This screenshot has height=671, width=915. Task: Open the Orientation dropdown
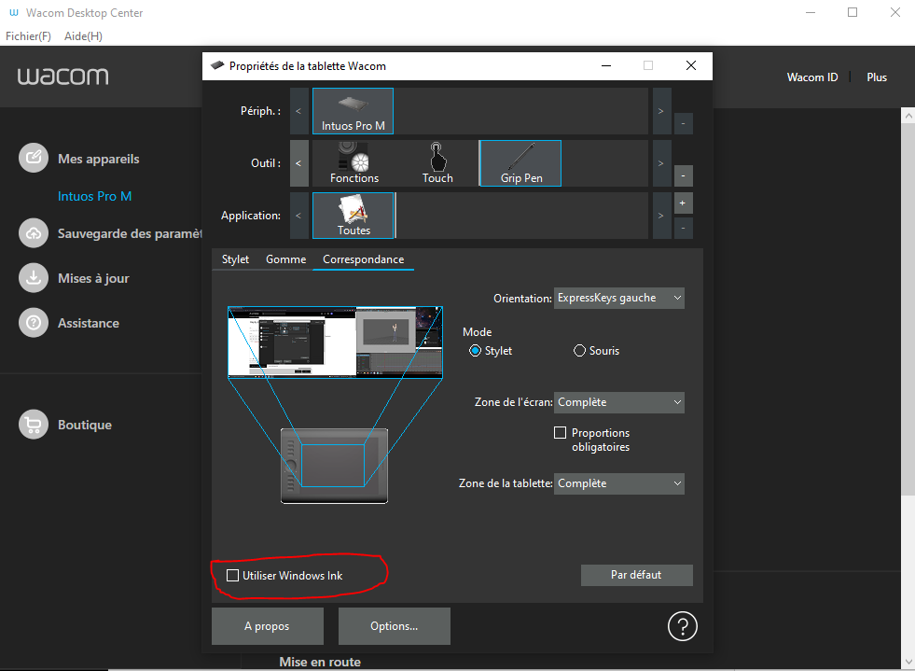[618, 298]
